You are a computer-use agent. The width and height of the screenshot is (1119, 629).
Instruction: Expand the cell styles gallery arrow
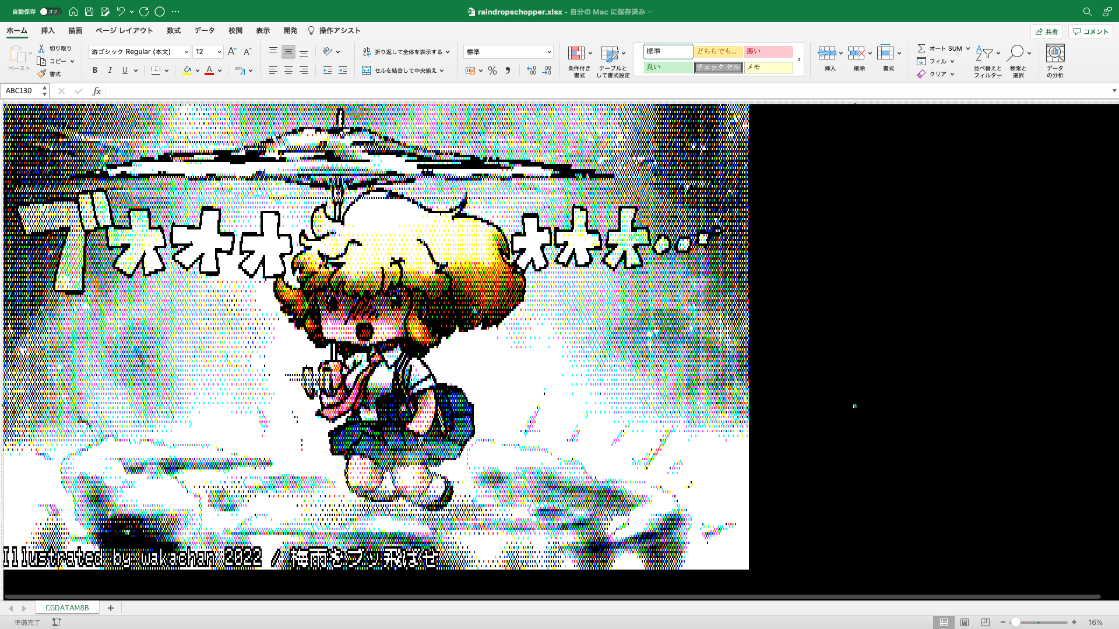[x=799, y=59]
